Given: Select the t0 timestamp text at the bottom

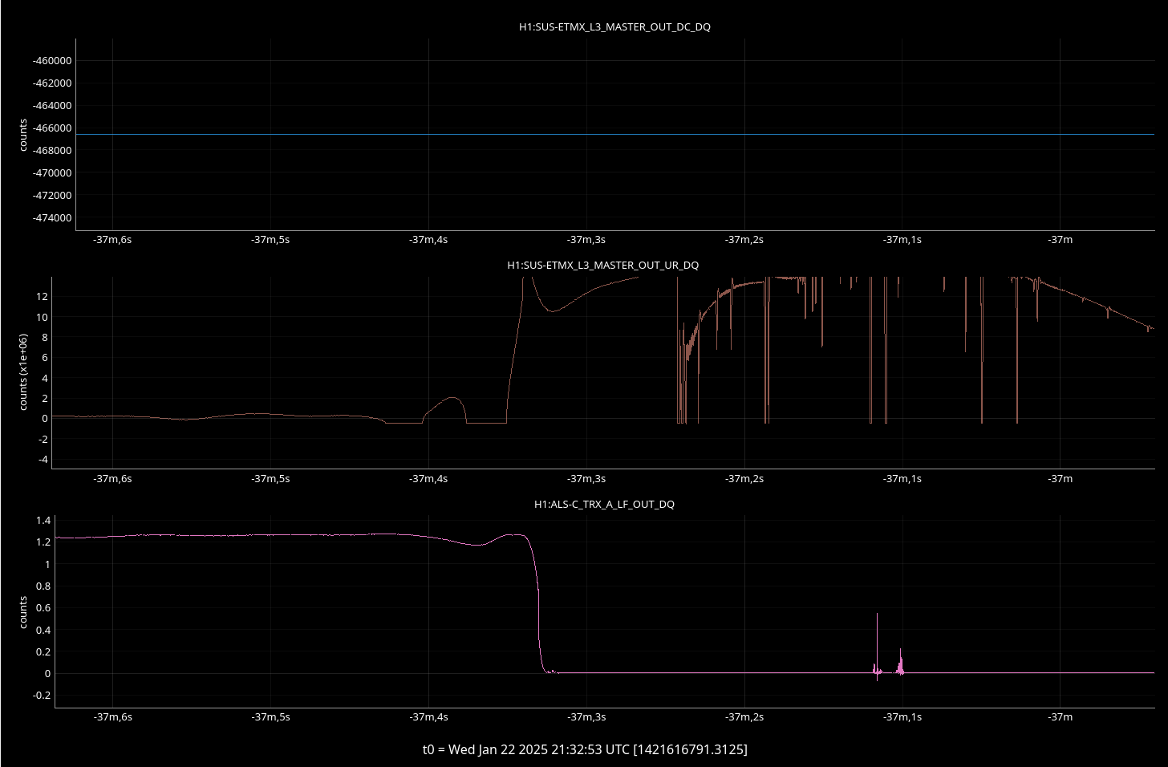Looking at the screenshot, I should coord(585,749).
